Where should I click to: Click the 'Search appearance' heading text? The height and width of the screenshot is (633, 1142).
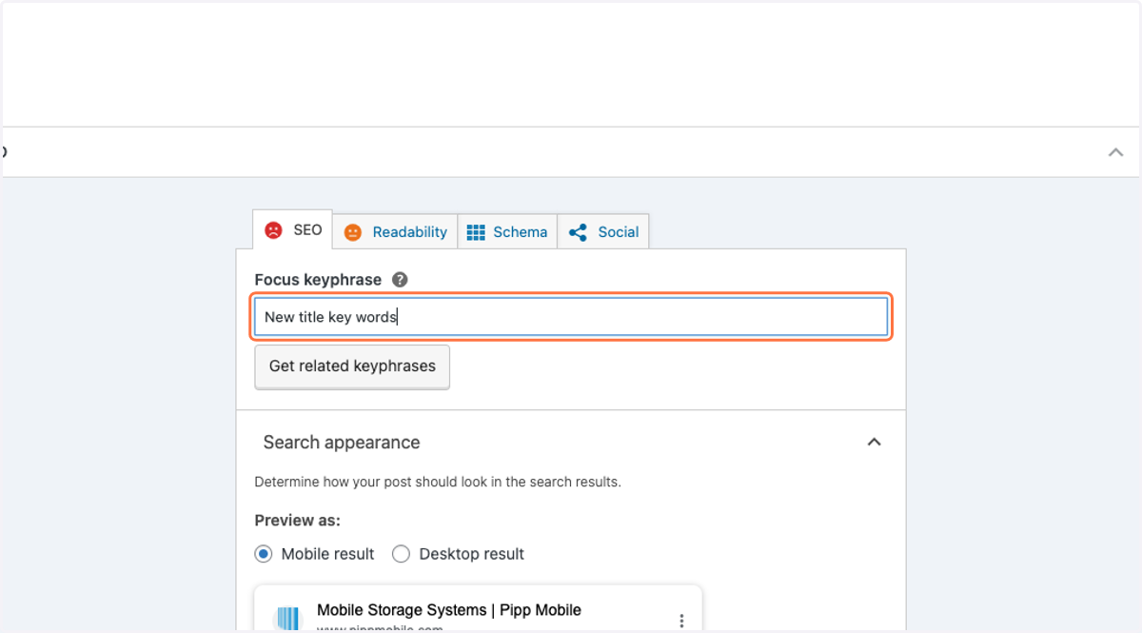click(342, 443)
